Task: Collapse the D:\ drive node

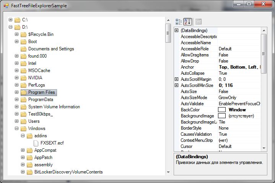Action: (x=11, y=27)
